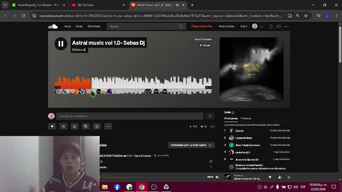Open the messages envelope icon

[x=279, y=26]
